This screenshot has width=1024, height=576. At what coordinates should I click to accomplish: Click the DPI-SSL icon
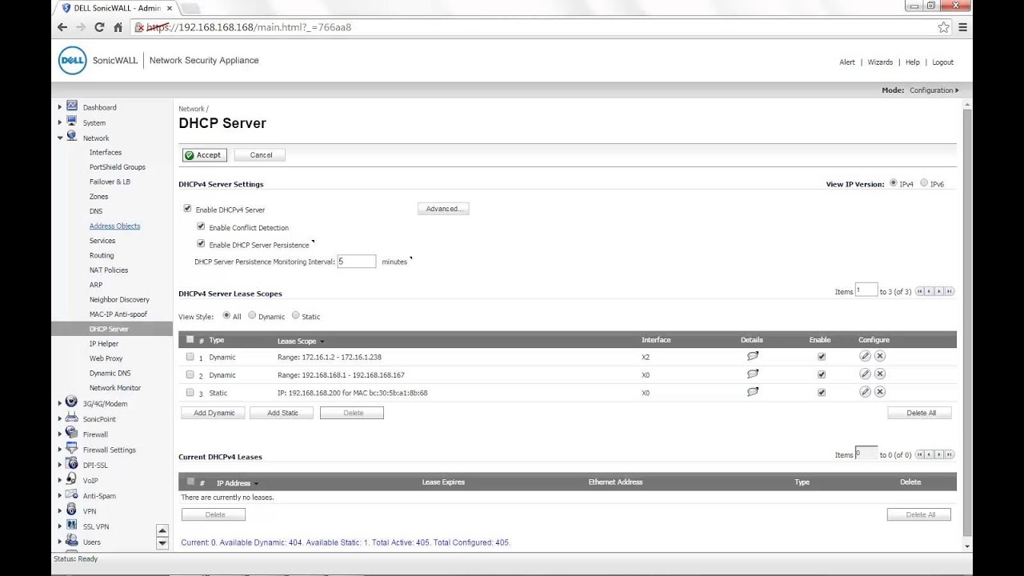(x=72, y=464)
